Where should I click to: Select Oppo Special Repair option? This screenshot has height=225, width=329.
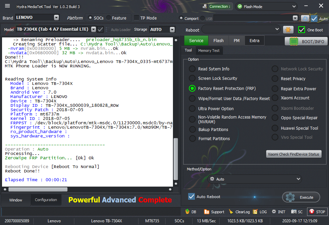[x=275, y=118]
